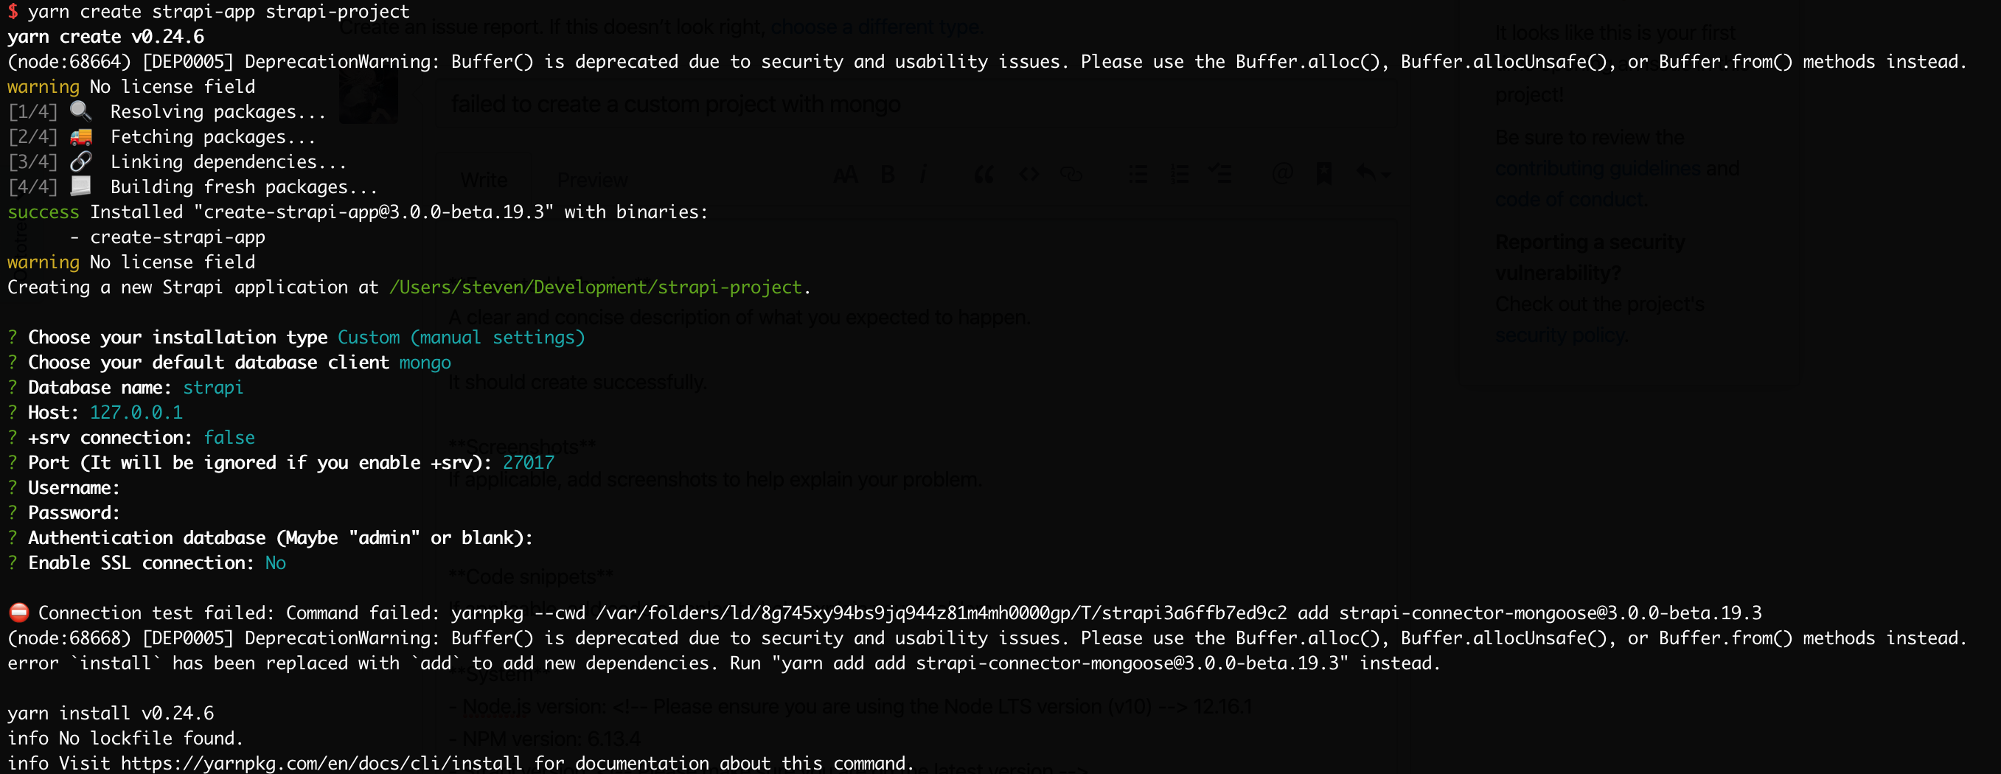Viewport: 2001px width, 774px height.
Task: Click the port value '27017'
Action: coord(528,463)
